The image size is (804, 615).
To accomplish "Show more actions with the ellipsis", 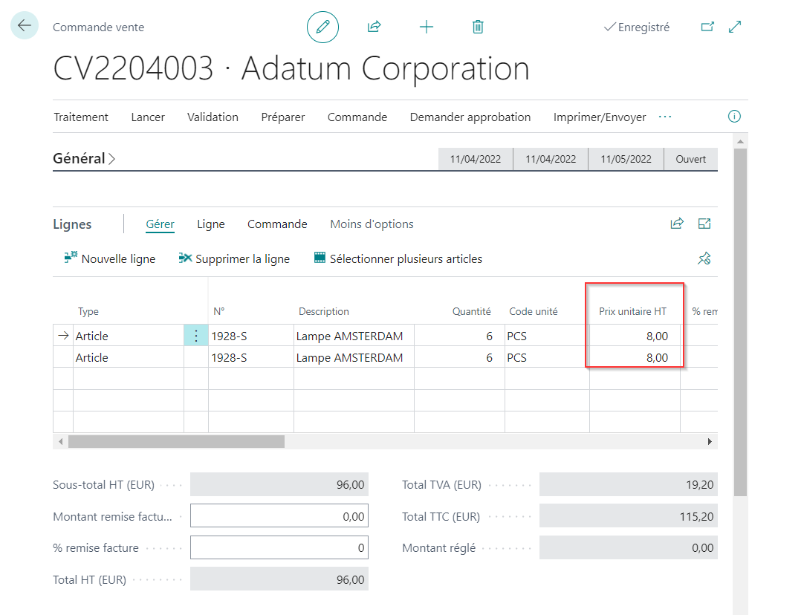I will [x=665, y=117].
